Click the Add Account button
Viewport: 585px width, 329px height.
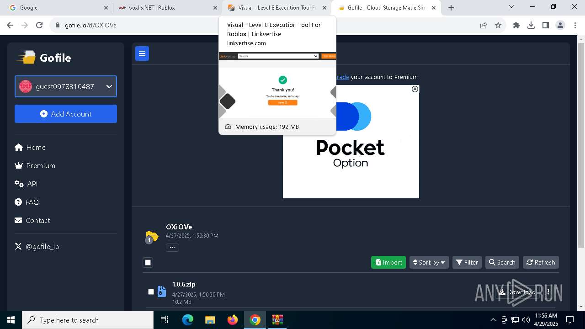click(x=66, y=114)
